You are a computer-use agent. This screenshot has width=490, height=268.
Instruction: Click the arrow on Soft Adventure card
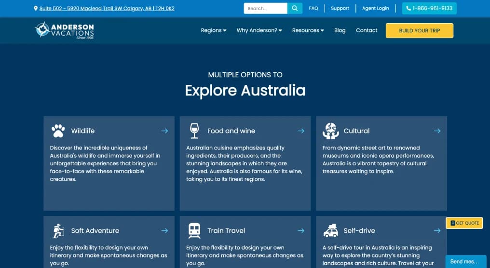[x=164, y=231]
